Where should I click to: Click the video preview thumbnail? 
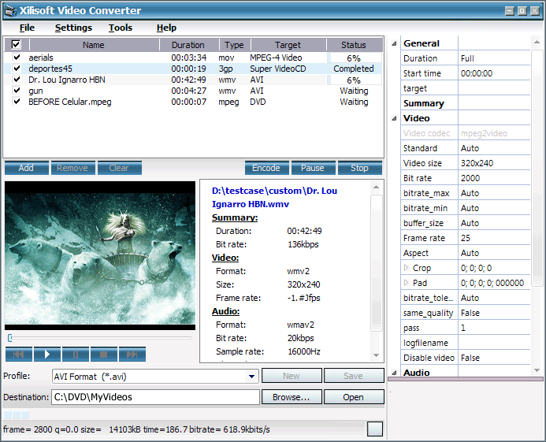click(100, 255)
